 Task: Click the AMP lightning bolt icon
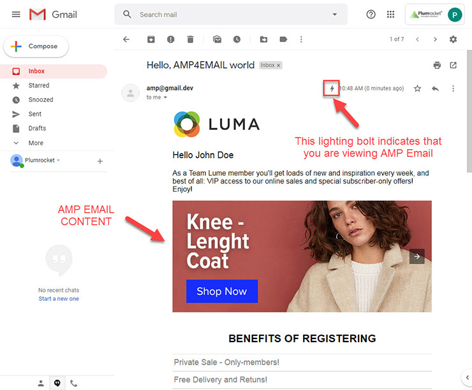click(x=332, y=89)
